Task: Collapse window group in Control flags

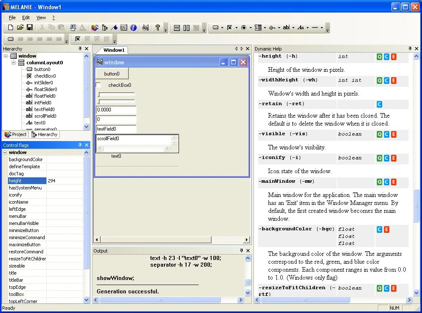Action: pos(5,152)
